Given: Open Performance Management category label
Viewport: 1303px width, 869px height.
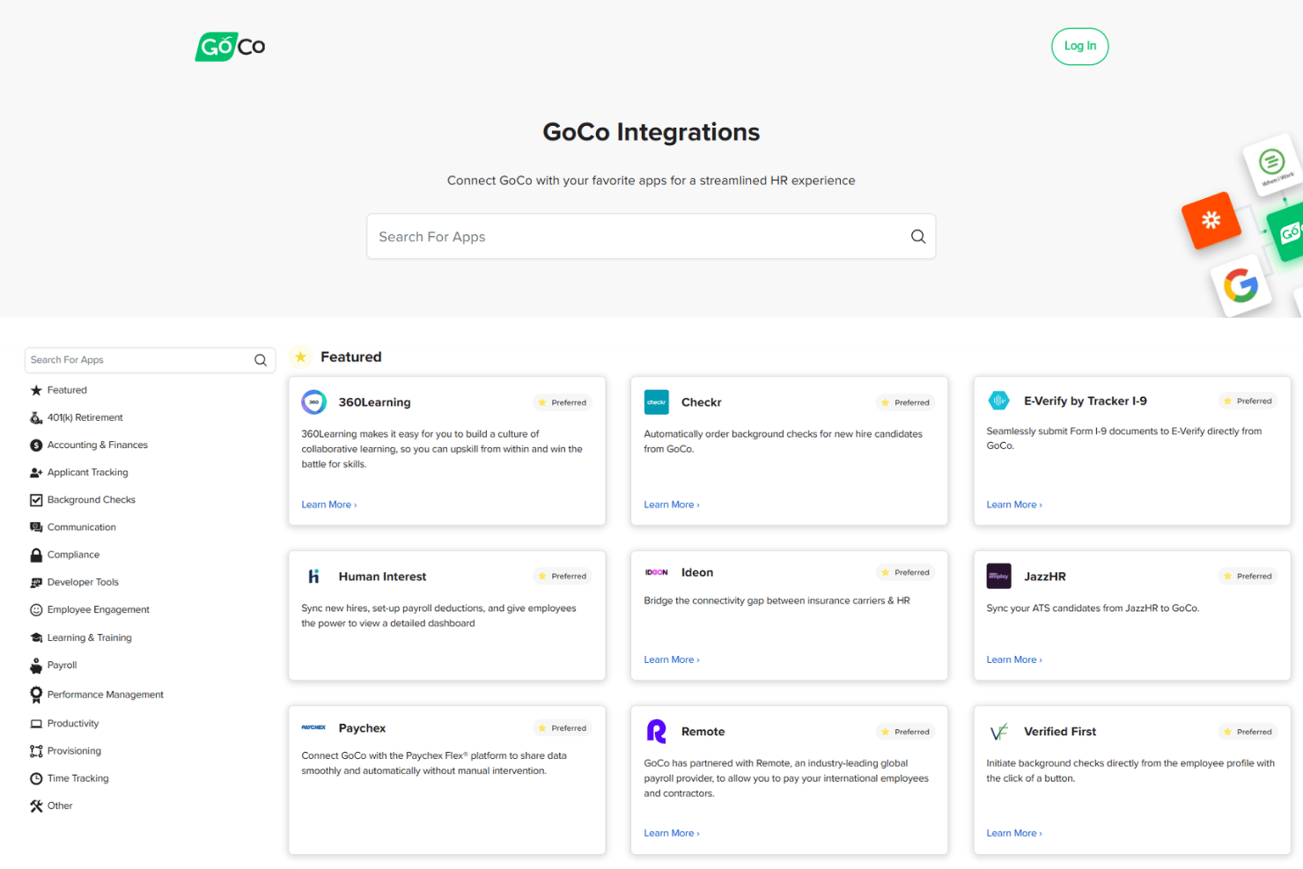Looking at the screenshot, I should (106, 695).
